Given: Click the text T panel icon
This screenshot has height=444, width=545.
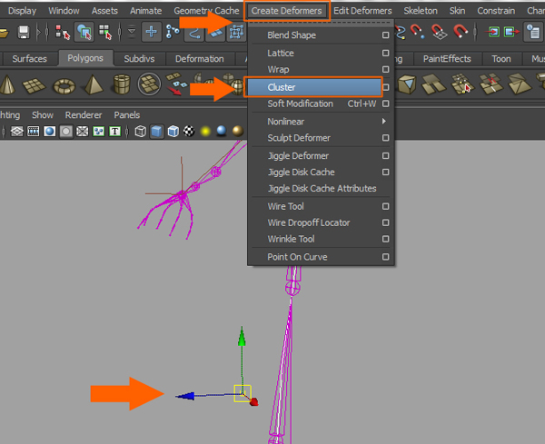Looking at the screenshot, I should (x=115, y=132).
